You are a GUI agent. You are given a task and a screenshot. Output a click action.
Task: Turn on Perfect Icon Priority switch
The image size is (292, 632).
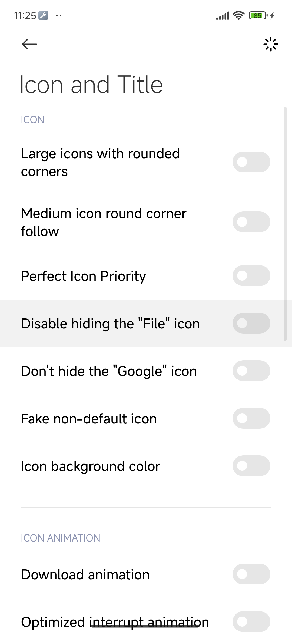tap(251, 276)
